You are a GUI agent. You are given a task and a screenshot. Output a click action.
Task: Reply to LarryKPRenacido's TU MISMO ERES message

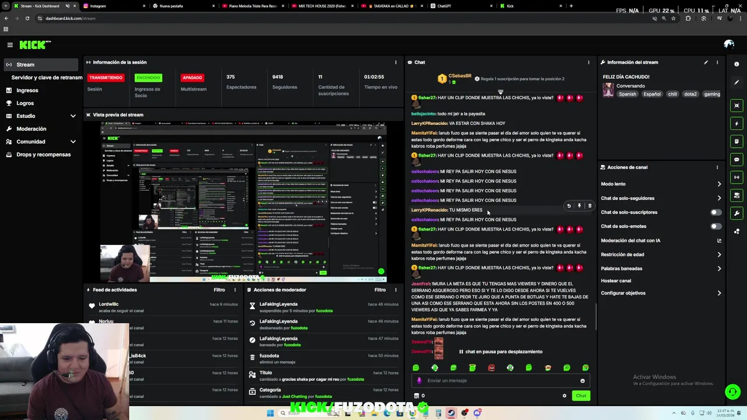point(569,206)
